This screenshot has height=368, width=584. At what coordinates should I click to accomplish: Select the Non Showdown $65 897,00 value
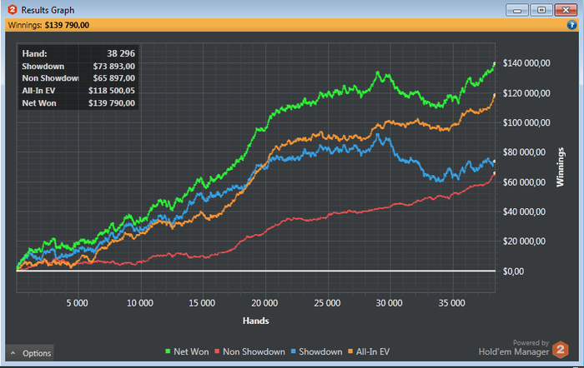point(114,78)
